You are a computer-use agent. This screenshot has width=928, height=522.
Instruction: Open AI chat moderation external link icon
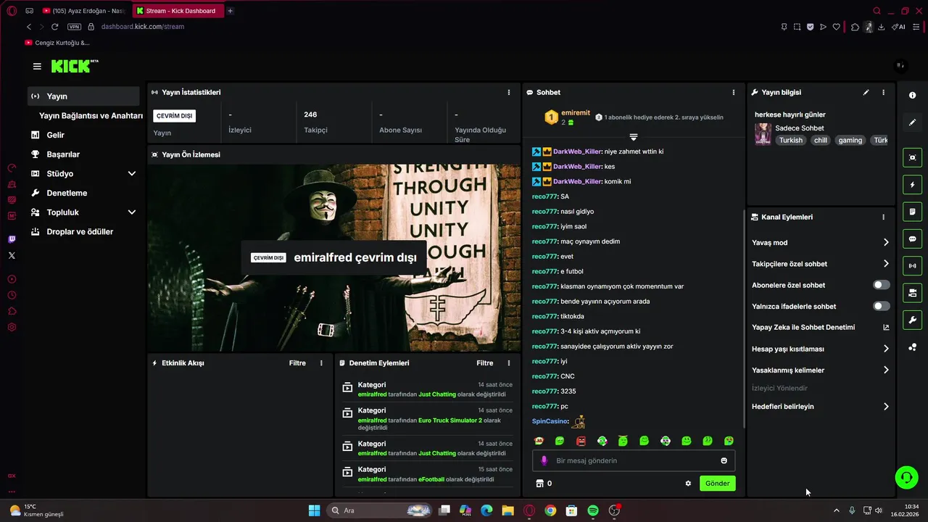pos(886,327)
